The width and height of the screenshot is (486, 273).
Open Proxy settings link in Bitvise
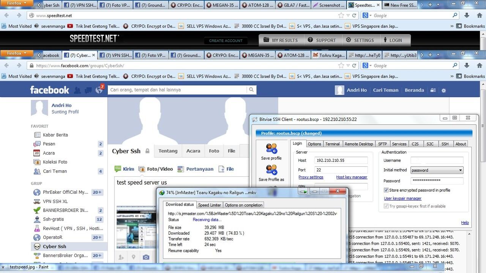point(311,177)
